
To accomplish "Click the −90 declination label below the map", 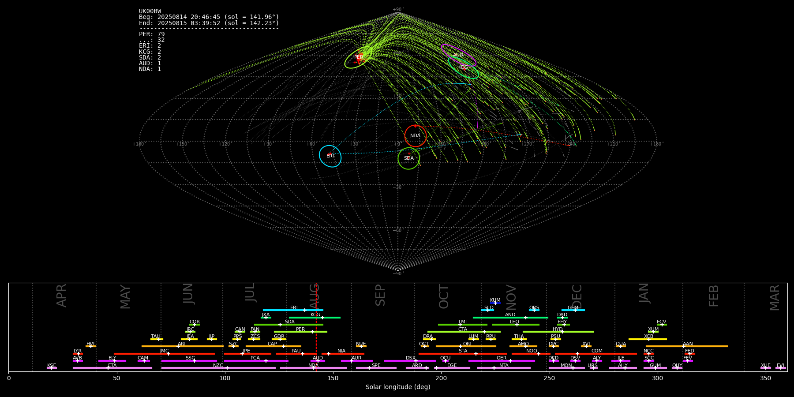I will tap(398, 274).
